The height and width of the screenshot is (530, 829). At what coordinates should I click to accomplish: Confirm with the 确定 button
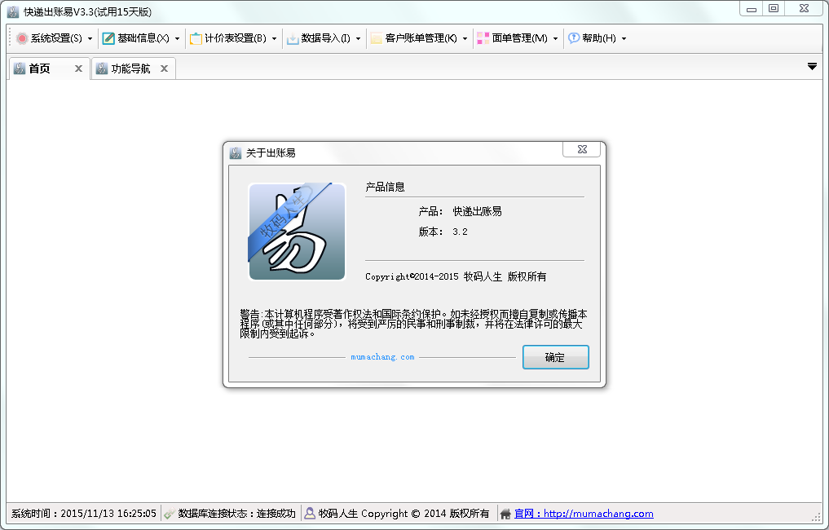click(x=556, y=357)
